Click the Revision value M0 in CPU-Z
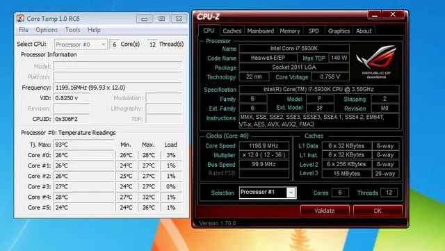 [385, 108]
